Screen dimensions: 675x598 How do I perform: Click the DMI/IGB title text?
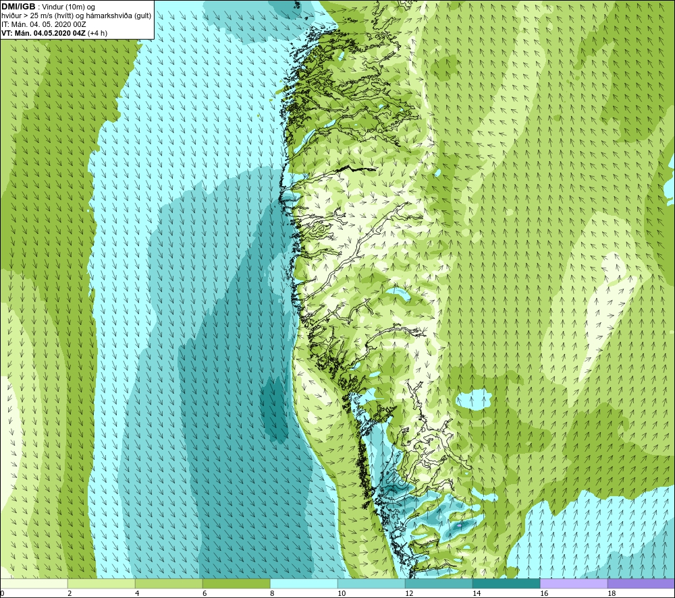pyautogui.click(x=18, y=7)
